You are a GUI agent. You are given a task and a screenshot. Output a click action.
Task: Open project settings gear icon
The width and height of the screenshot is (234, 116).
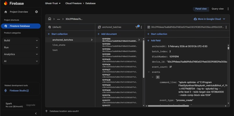coord(36,12)
